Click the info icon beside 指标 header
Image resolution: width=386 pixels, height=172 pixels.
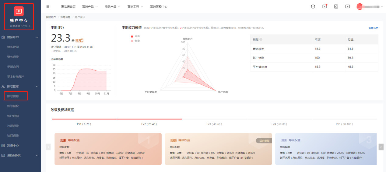(261, 39)
